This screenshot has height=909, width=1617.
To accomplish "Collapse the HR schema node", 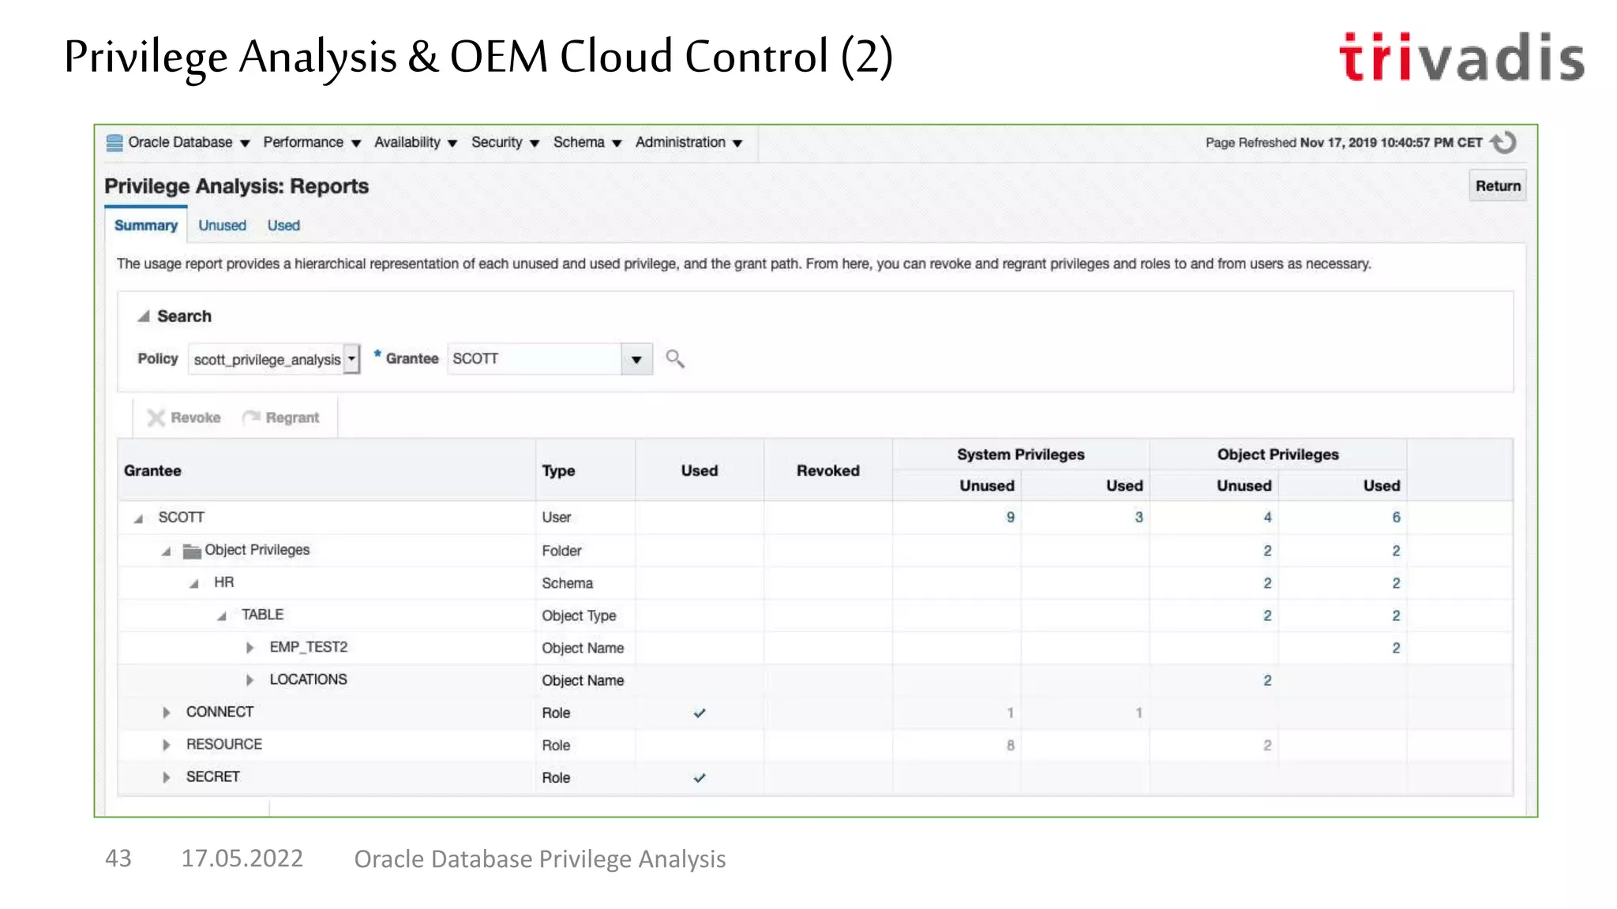I will click(194, 583).
